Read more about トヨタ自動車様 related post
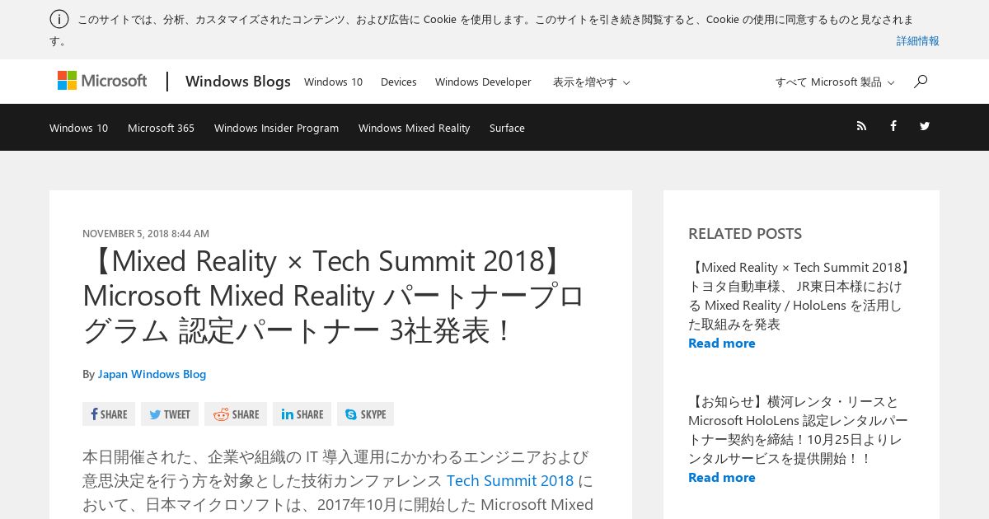The height and width of the screenshot is (519, 989). (x=721, y=343)
